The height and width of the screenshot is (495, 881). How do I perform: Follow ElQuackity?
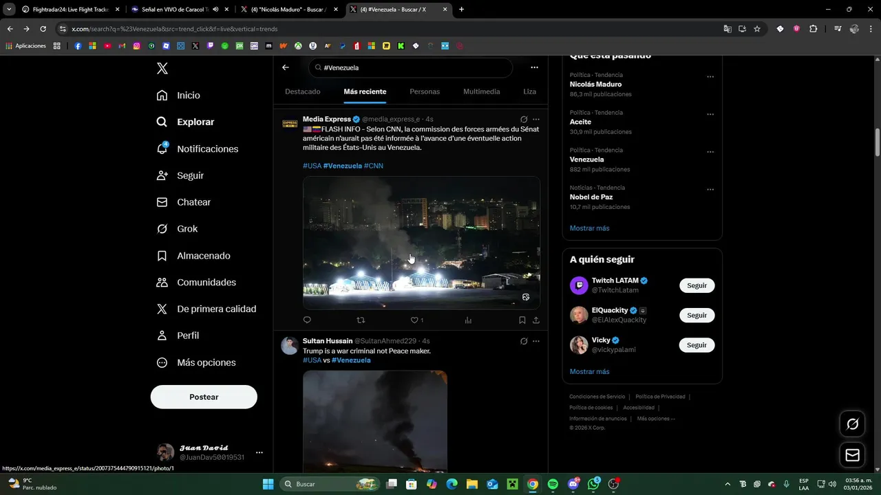(697, 315)
